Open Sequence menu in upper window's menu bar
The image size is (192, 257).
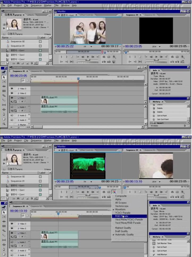36,5
